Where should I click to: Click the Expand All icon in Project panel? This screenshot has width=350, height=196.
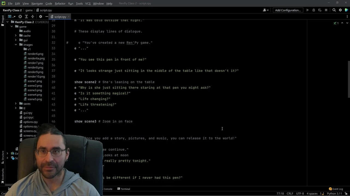click(x=27, y=17)
